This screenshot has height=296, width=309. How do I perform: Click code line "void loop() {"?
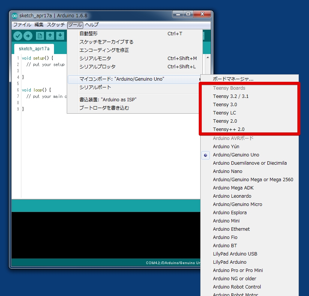point(36,90)
